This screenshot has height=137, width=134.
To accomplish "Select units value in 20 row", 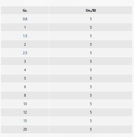I will (91, 129).
